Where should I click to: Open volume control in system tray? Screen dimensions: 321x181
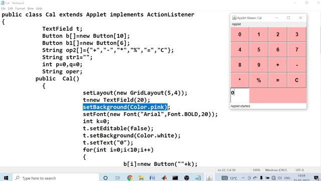pyautogui.click(x=280, y=178)
